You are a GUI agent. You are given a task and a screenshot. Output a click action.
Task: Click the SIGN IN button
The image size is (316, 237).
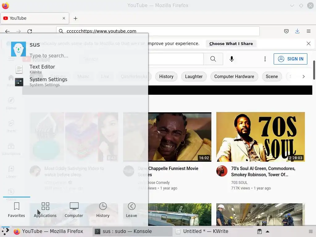coord(290,59)
